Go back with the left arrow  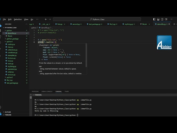pos(46,19)
